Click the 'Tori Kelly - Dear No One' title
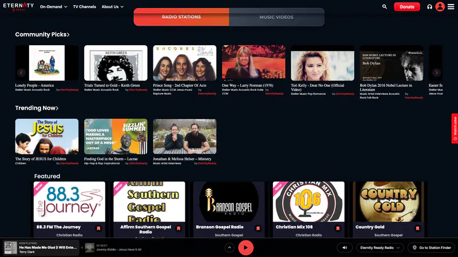Viewport: 458px width, 257px height. click(x=318, y=87)
